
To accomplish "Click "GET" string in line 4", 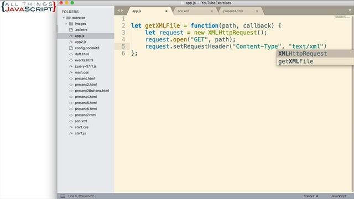I will [x=199, y=39].
